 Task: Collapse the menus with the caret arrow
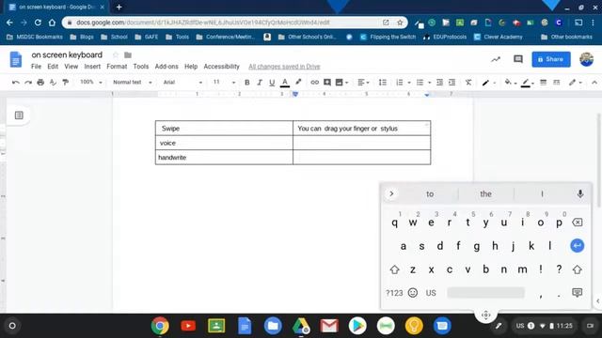(x=594, y=83)
